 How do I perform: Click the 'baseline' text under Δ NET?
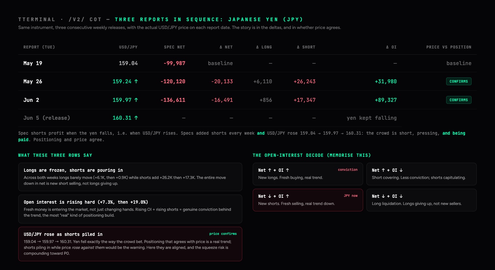pyautogui.click(x=220, y=63)
